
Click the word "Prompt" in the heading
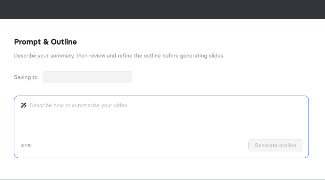pos(27,42)
